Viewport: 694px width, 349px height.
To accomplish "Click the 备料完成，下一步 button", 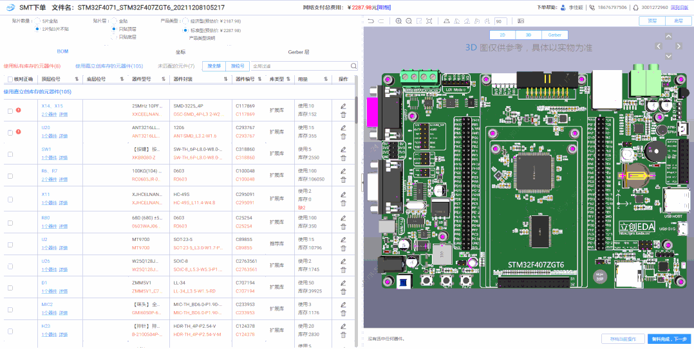I will 669,339.
